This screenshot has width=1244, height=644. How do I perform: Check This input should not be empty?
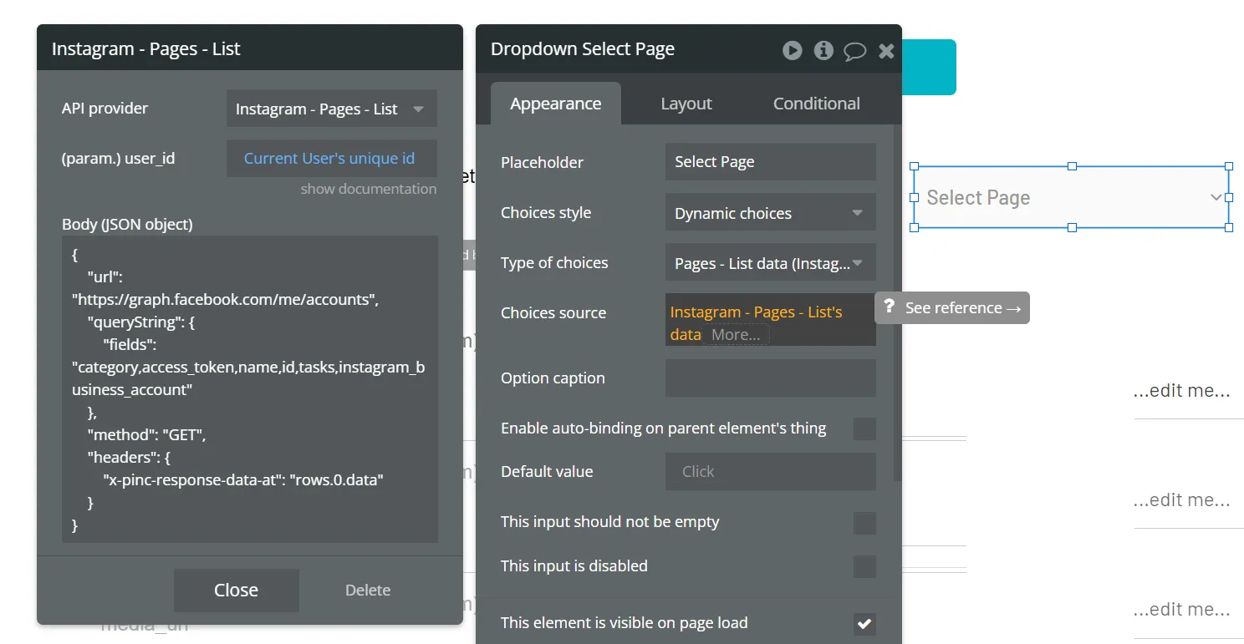point(864,523)
